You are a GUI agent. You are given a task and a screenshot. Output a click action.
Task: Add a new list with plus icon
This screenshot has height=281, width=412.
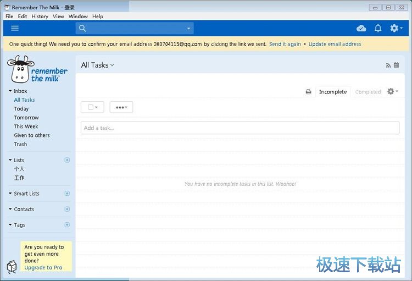[67, 160]
